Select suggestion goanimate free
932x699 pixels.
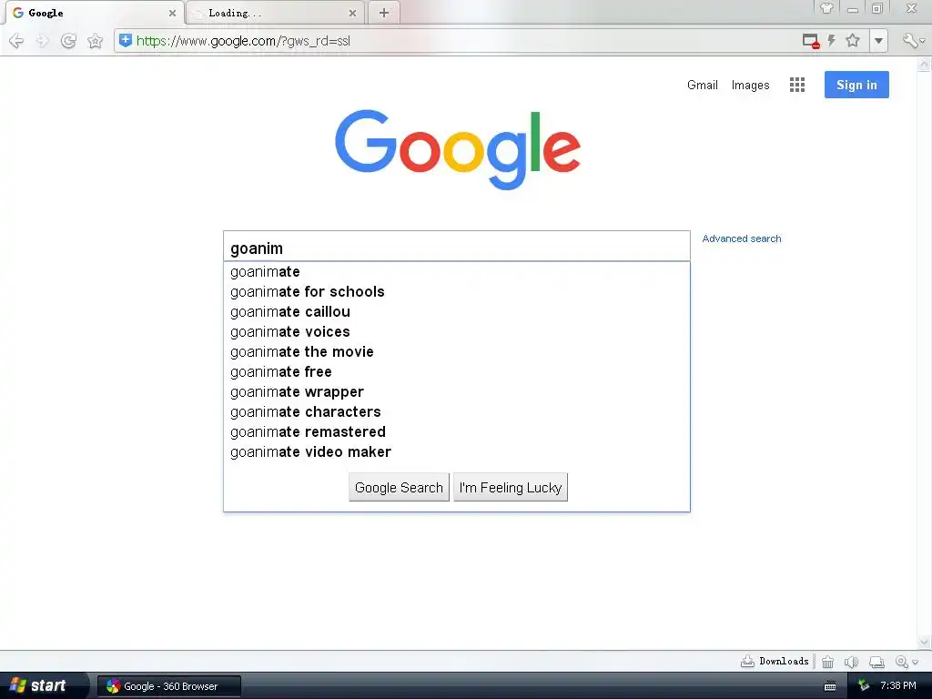tap(457, 372)
